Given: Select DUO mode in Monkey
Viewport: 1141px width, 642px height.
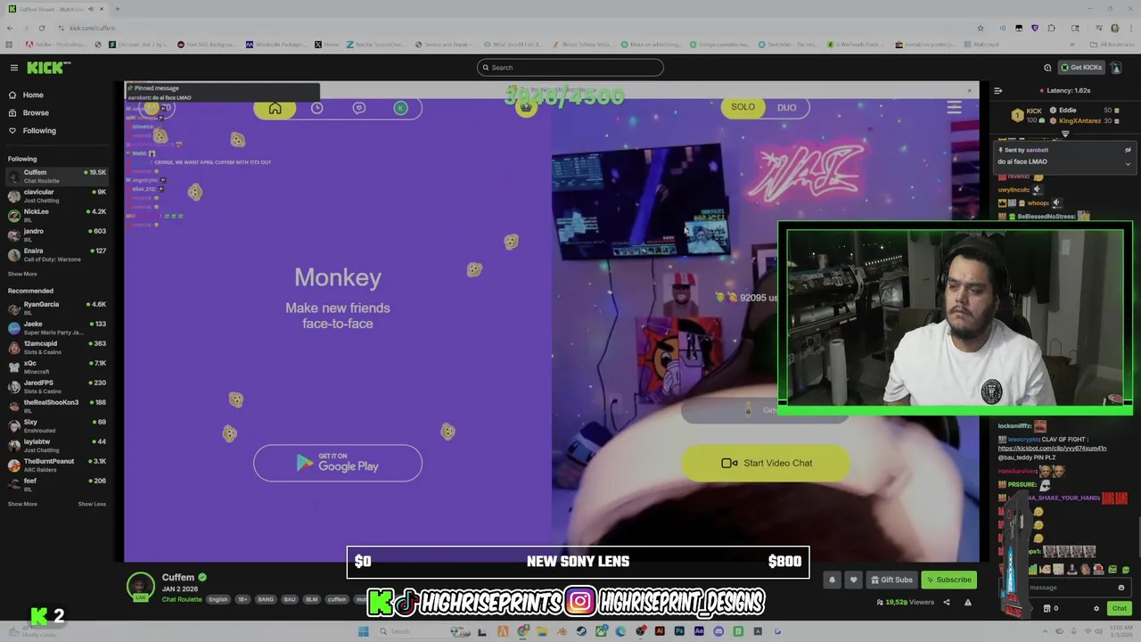Looking at the screenshot, I should (x=786, y=108).
